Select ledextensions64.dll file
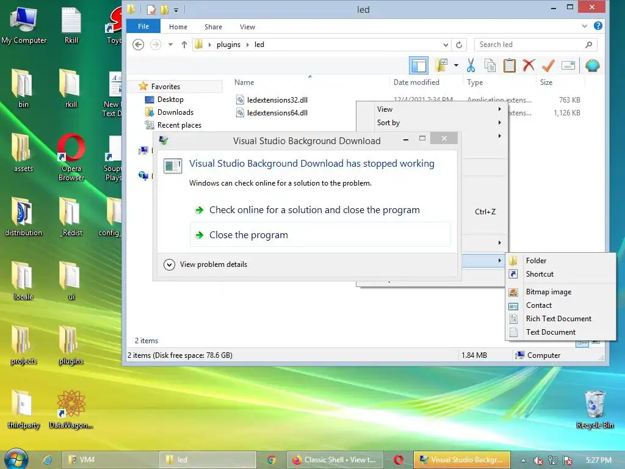 point(277,113)
